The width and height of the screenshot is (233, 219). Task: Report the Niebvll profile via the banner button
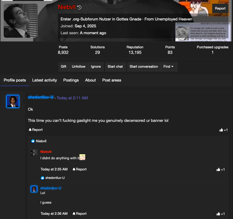[x=220, y=8]
